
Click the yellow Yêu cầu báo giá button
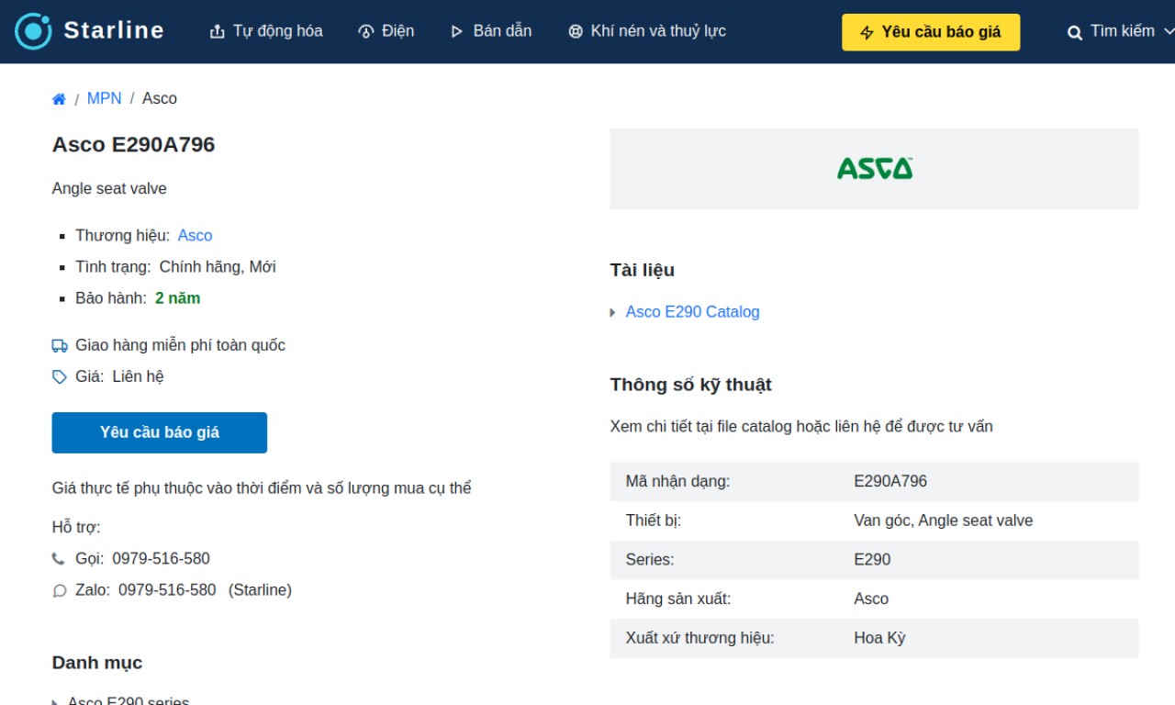pos(931,32)
